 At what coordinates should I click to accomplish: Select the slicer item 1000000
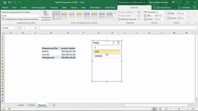(106, 56)
